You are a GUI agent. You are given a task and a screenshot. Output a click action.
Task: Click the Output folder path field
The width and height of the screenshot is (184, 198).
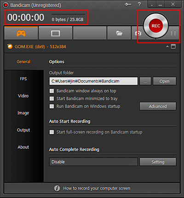(93, 81)
